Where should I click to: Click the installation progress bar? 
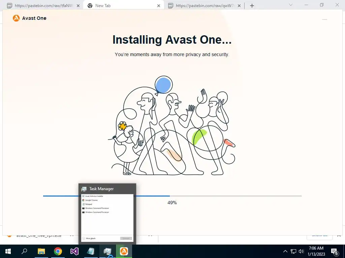[x=172, y=196]
